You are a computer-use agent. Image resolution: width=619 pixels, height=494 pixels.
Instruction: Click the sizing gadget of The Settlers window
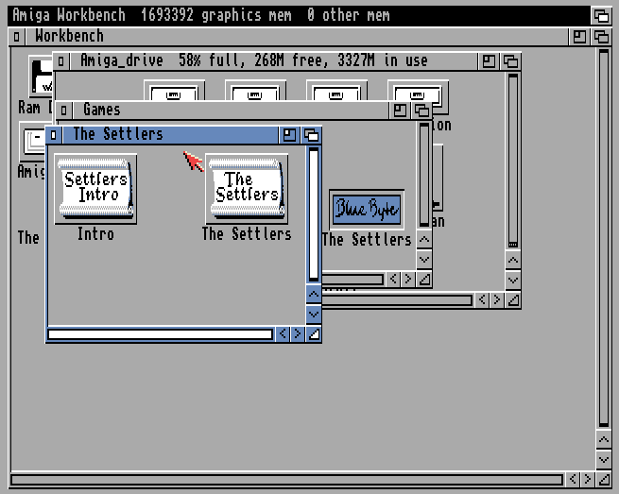tap(314, 334)
